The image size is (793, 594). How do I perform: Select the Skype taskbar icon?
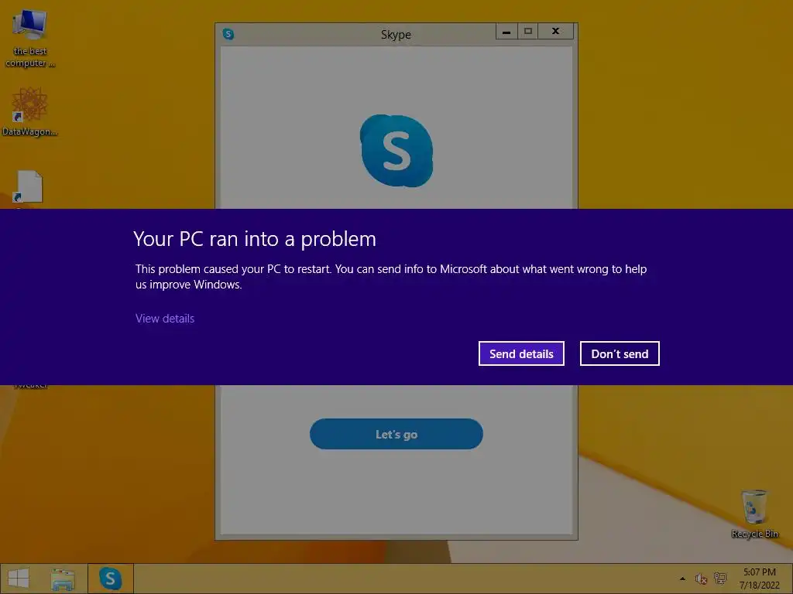coord(110,579)
